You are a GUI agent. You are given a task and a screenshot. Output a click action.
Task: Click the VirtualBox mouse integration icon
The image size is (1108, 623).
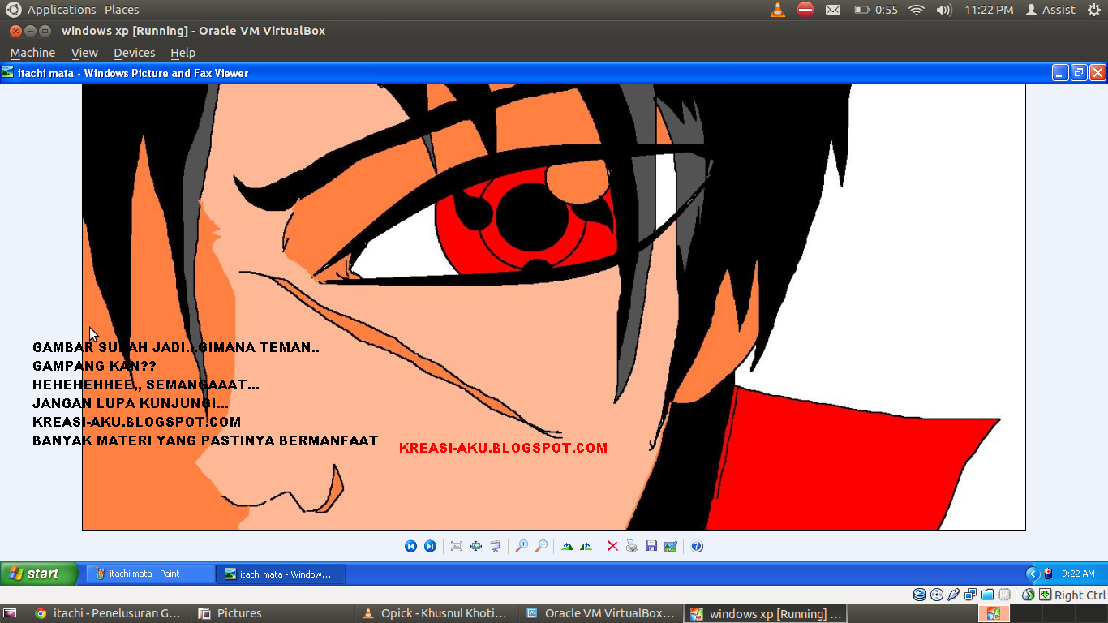pyautogui.click(x=1029, y=595)
